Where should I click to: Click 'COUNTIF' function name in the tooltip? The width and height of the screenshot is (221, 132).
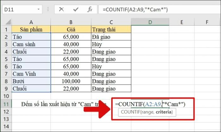pyautogui.click(x=130, y=112)
